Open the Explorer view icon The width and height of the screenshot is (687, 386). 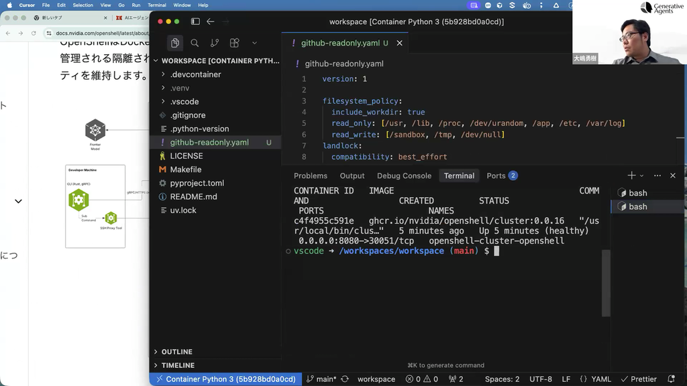click(175, 43)
